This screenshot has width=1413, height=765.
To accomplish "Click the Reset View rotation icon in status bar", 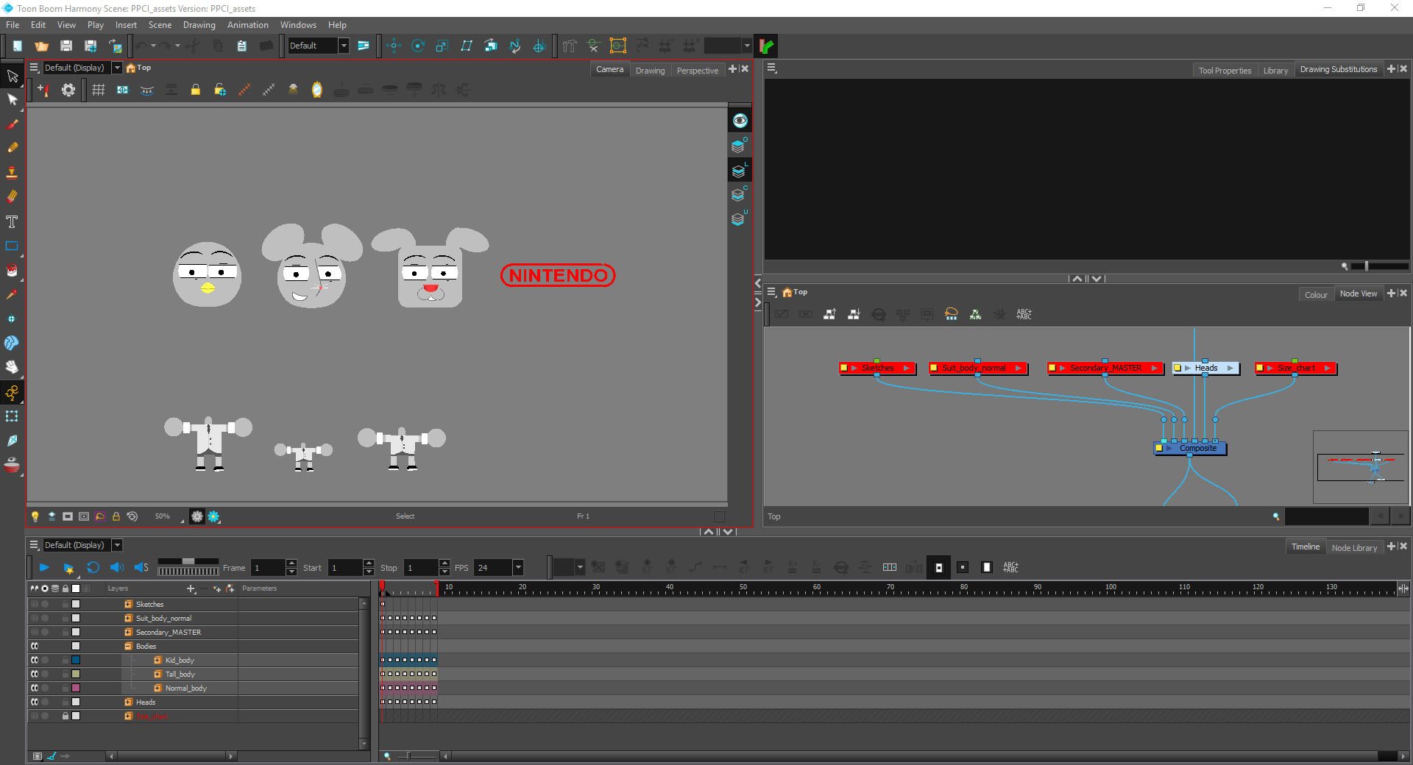I will tap(132, 516).
